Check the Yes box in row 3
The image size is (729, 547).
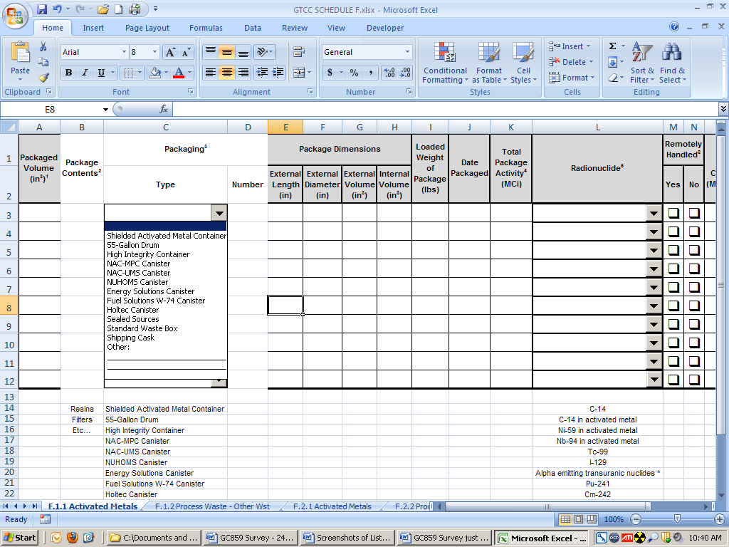click(673, 213)
